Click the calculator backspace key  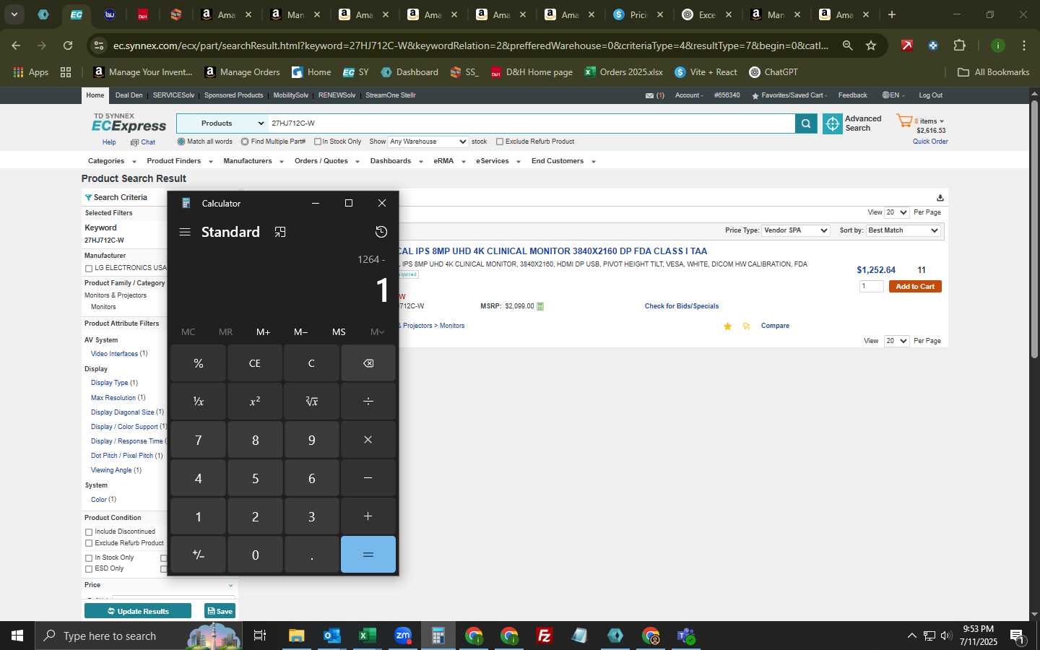368,363
